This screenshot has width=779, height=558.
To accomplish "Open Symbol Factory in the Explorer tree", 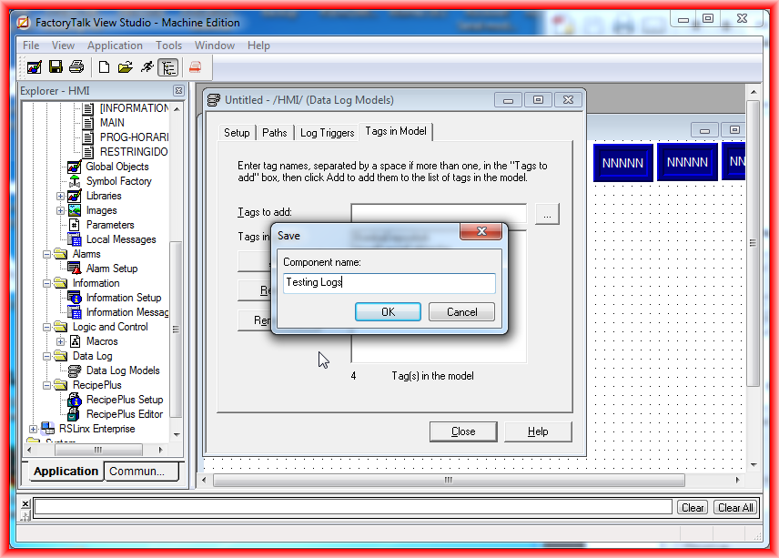I will [118, 181].
